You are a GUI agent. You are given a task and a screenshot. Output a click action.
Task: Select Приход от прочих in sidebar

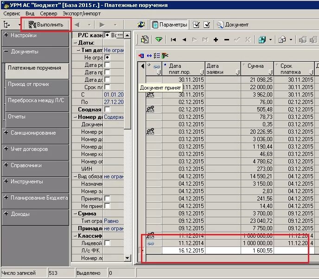click(x=37, y=87)
